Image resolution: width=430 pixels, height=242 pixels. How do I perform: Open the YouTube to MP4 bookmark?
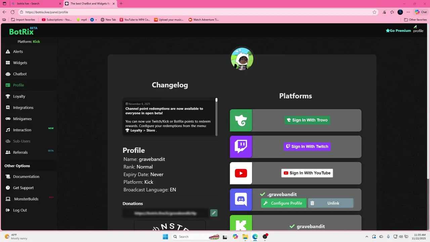pyautogui.click(x=135, y=20)
